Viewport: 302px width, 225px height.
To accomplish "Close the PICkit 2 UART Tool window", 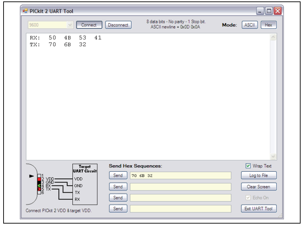I will pos(278,11).
